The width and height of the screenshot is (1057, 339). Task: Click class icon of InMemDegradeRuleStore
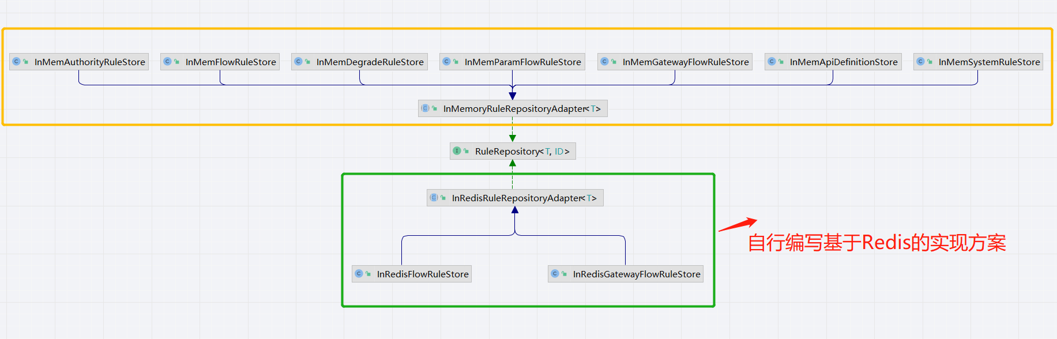[x=298, y=61]
